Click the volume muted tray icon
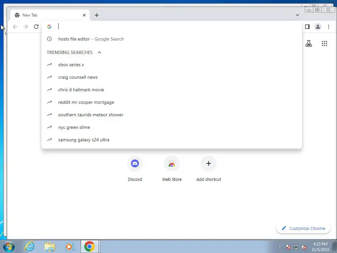 tap(304, 247)
